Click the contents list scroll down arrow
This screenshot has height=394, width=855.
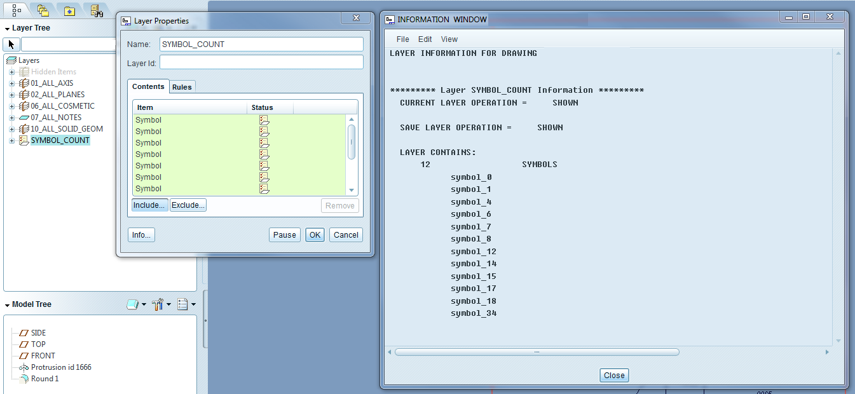(352, 190)
